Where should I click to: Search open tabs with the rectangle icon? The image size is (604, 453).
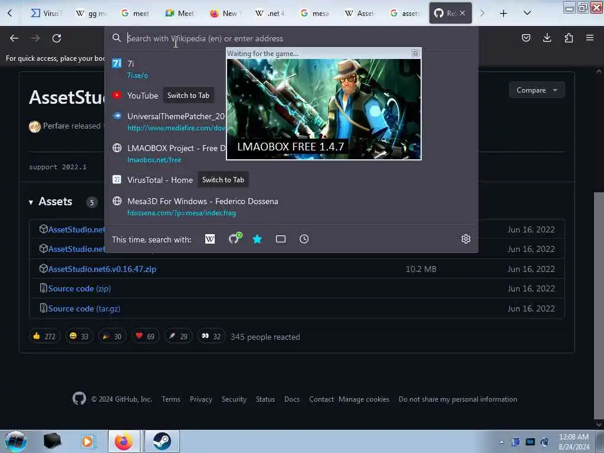point(281,239)
